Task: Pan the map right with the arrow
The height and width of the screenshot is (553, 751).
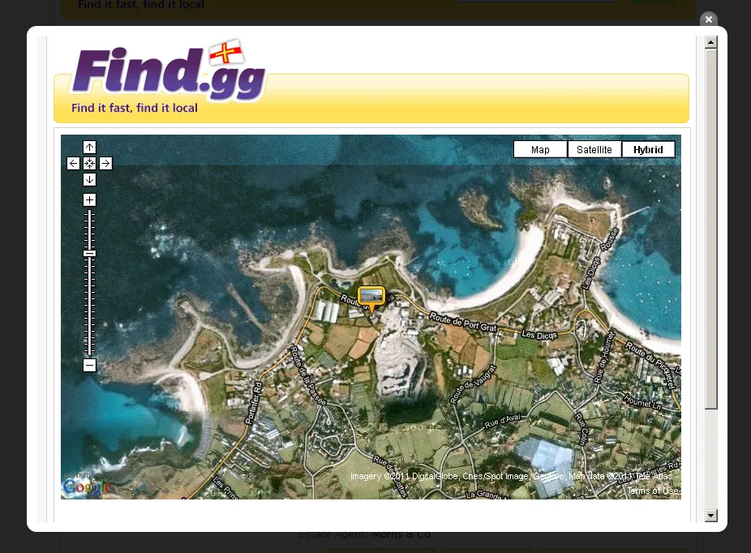Action: point(106,163)
